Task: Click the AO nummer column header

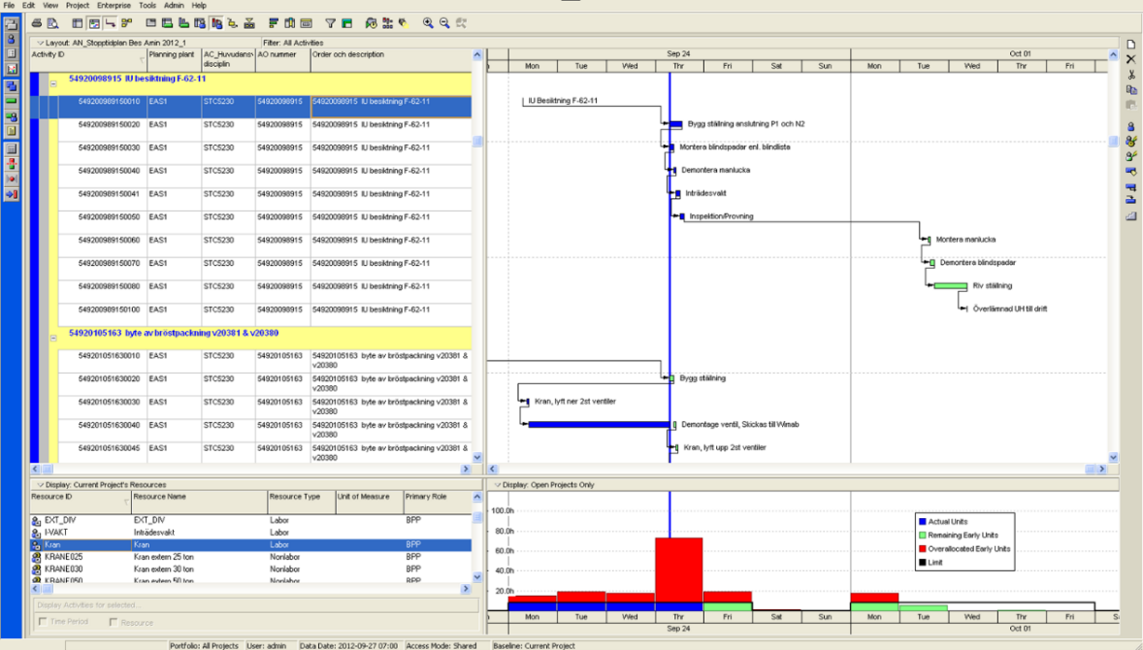Action: coord(282,60)
